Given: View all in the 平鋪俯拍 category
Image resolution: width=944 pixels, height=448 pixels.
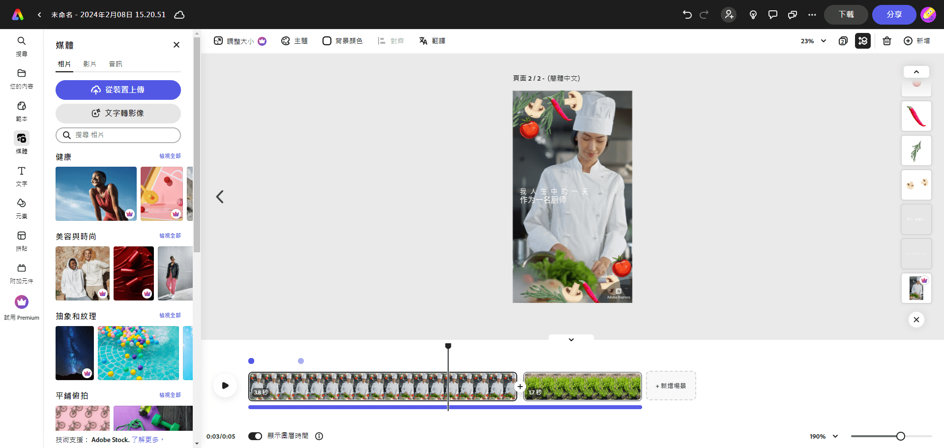Looking at the screenshot, I should tap(170, 395).
